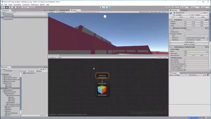Select the colored cube mesh node
211x119 pixels.
pos(102,90)
